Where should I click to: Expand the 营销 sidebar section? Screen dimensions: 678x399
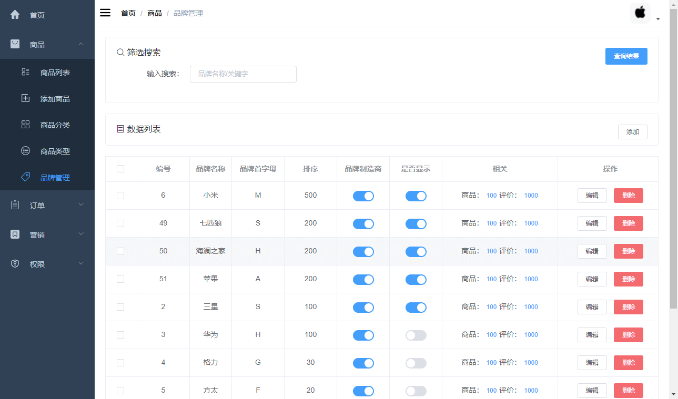pos(46,234)
